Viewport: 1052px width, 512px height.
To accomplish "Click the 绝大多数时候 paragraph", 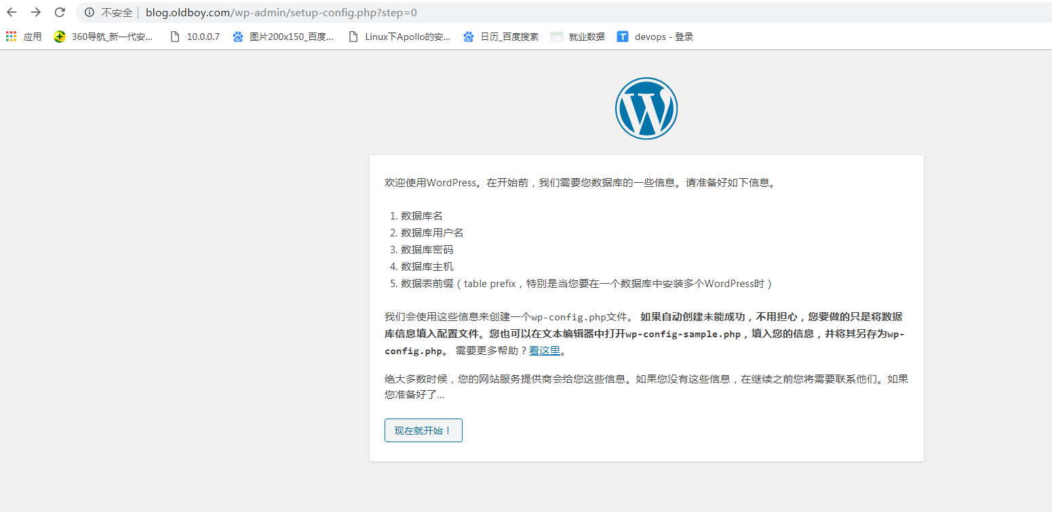I will (646, 387).
